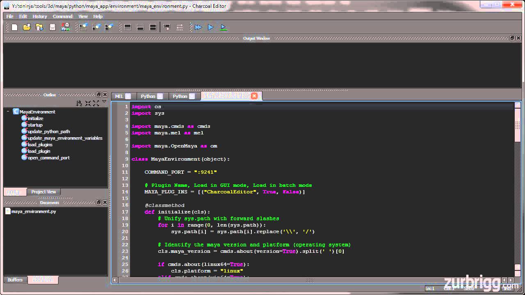
Task: Collapse the MayaEnvironment class tree node
Action: pos(8,111)
